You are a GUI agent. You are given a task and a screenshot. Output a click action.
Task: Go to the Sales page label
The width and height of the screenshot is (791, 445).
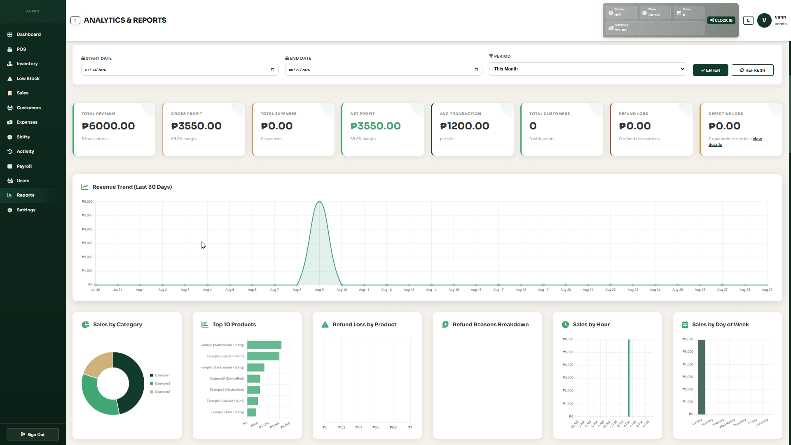[x=23, y=93]
